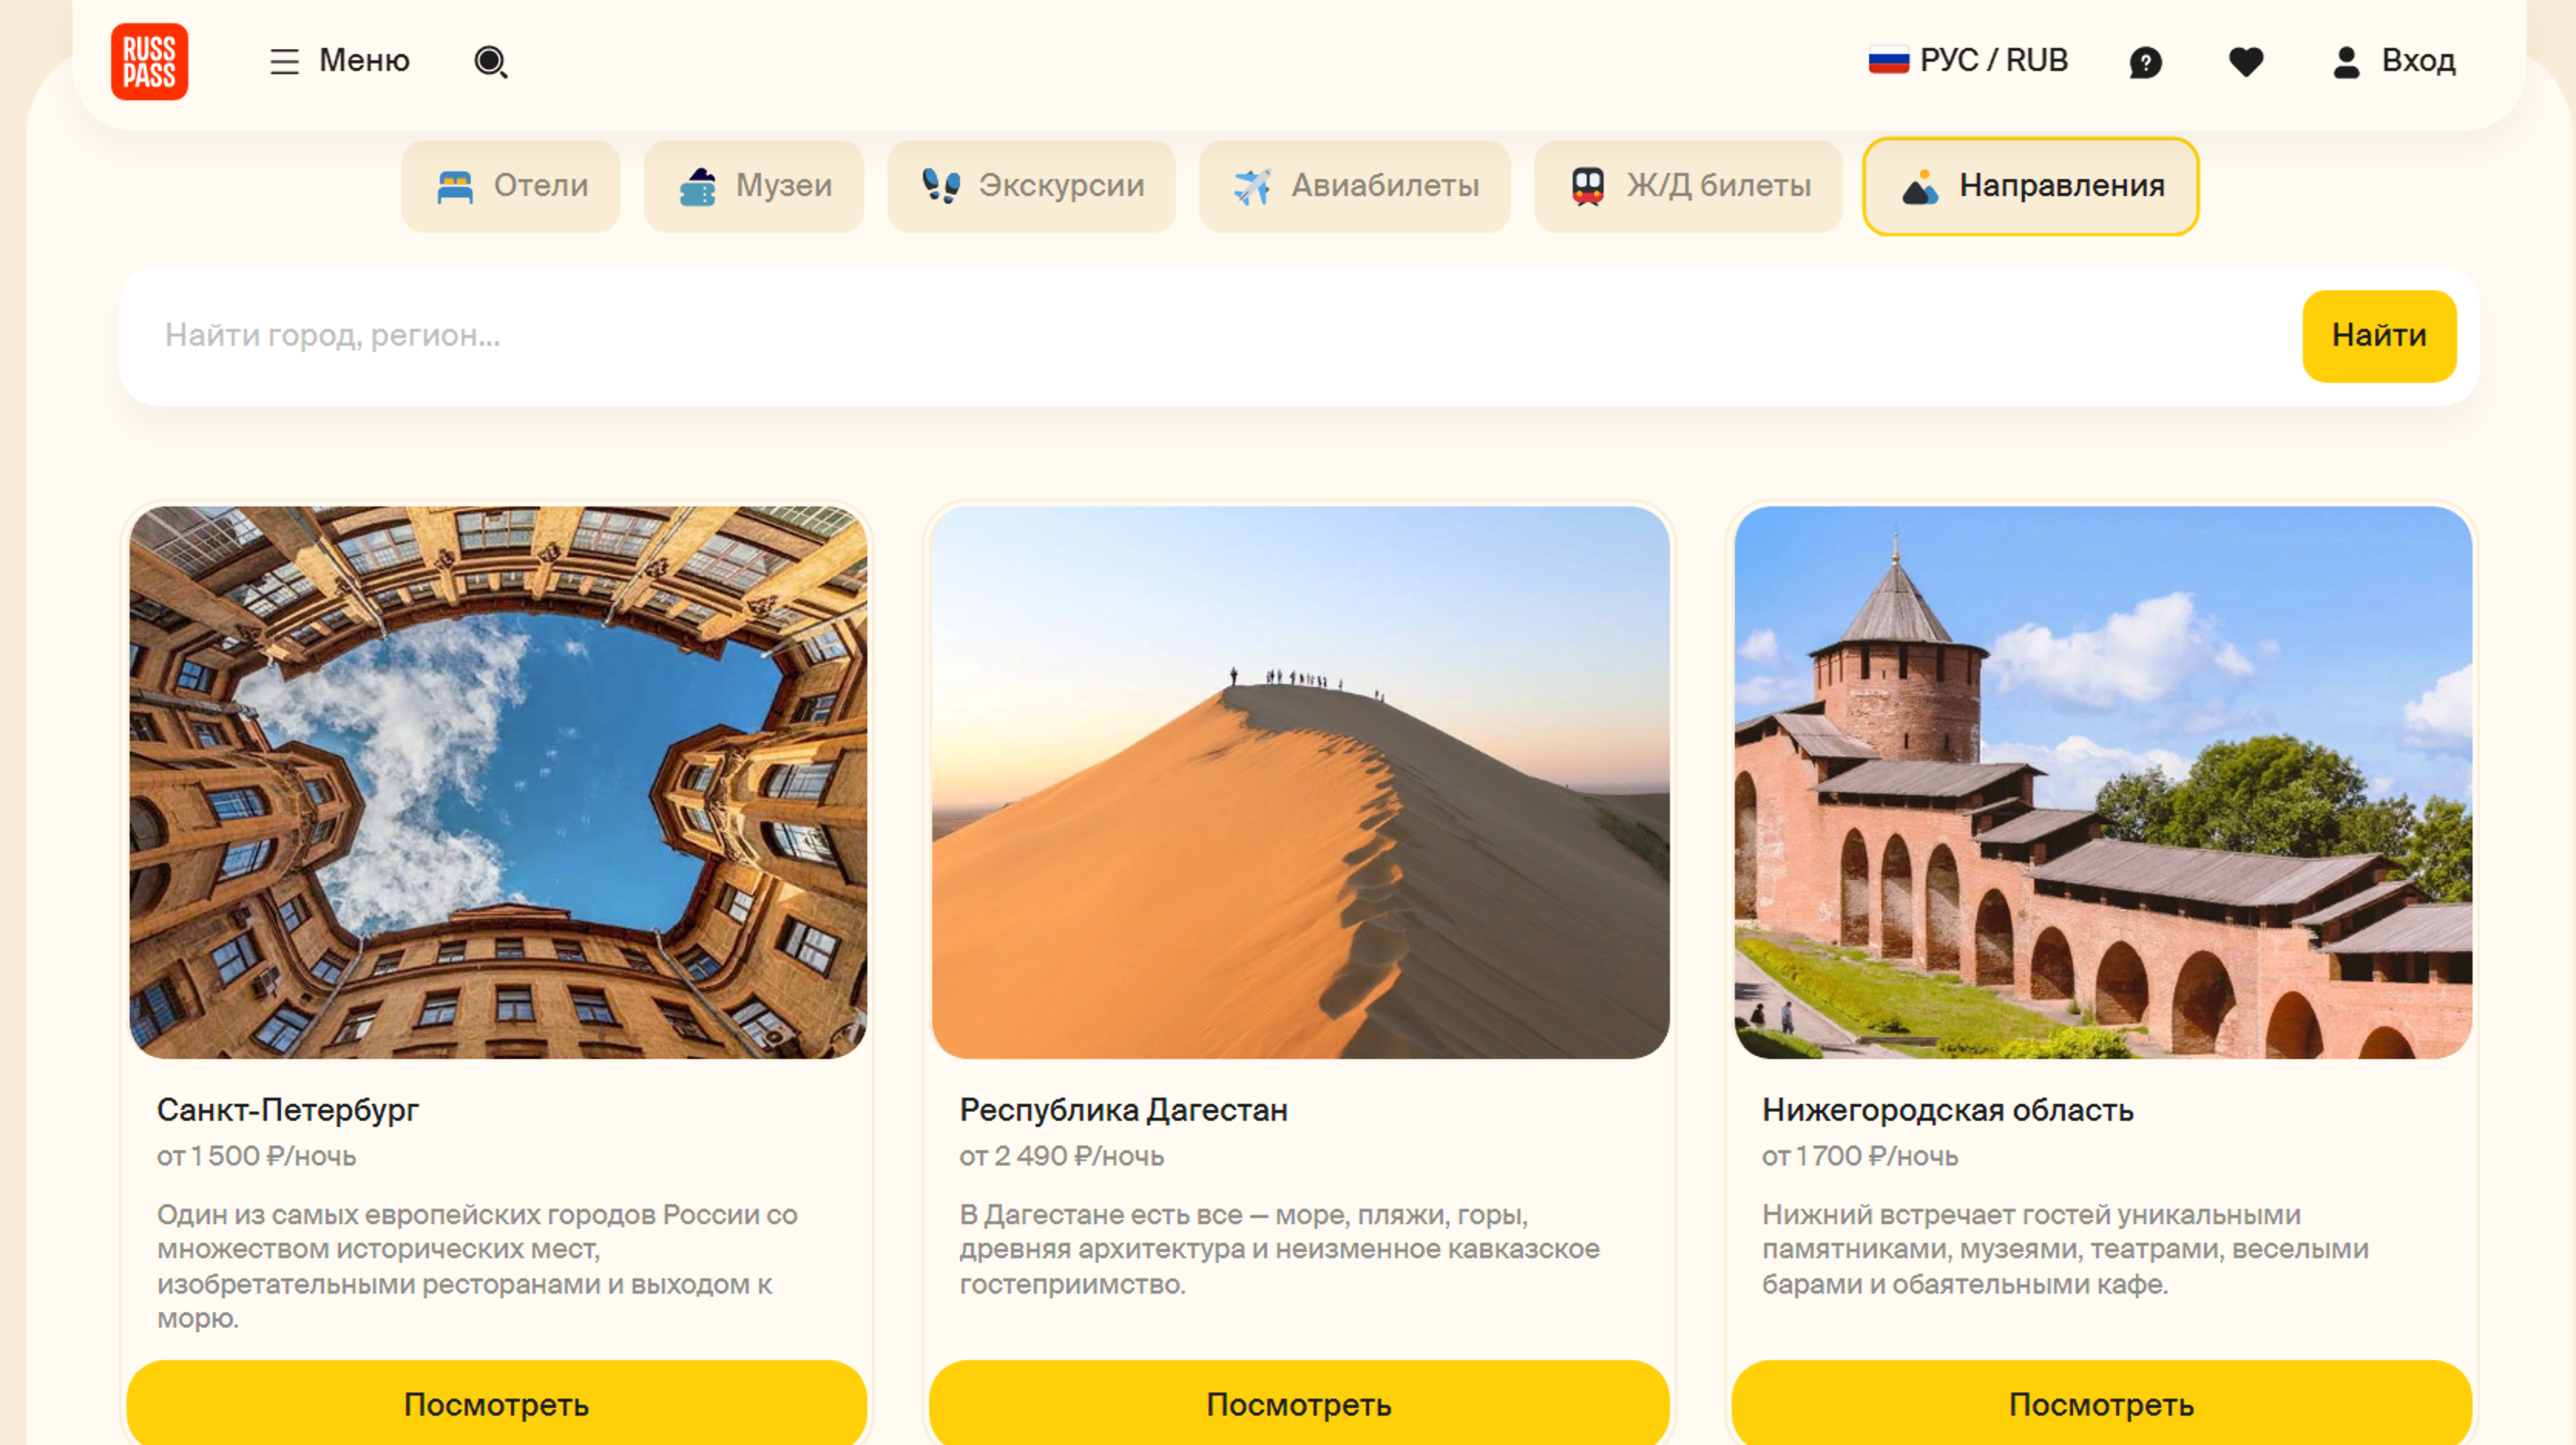Open the Нижегородская область kremlin photo

[x=2103, y=782]
